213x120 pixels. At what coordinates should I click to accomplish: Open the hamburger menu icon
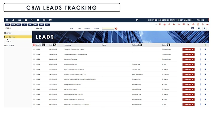coord(7,20)
